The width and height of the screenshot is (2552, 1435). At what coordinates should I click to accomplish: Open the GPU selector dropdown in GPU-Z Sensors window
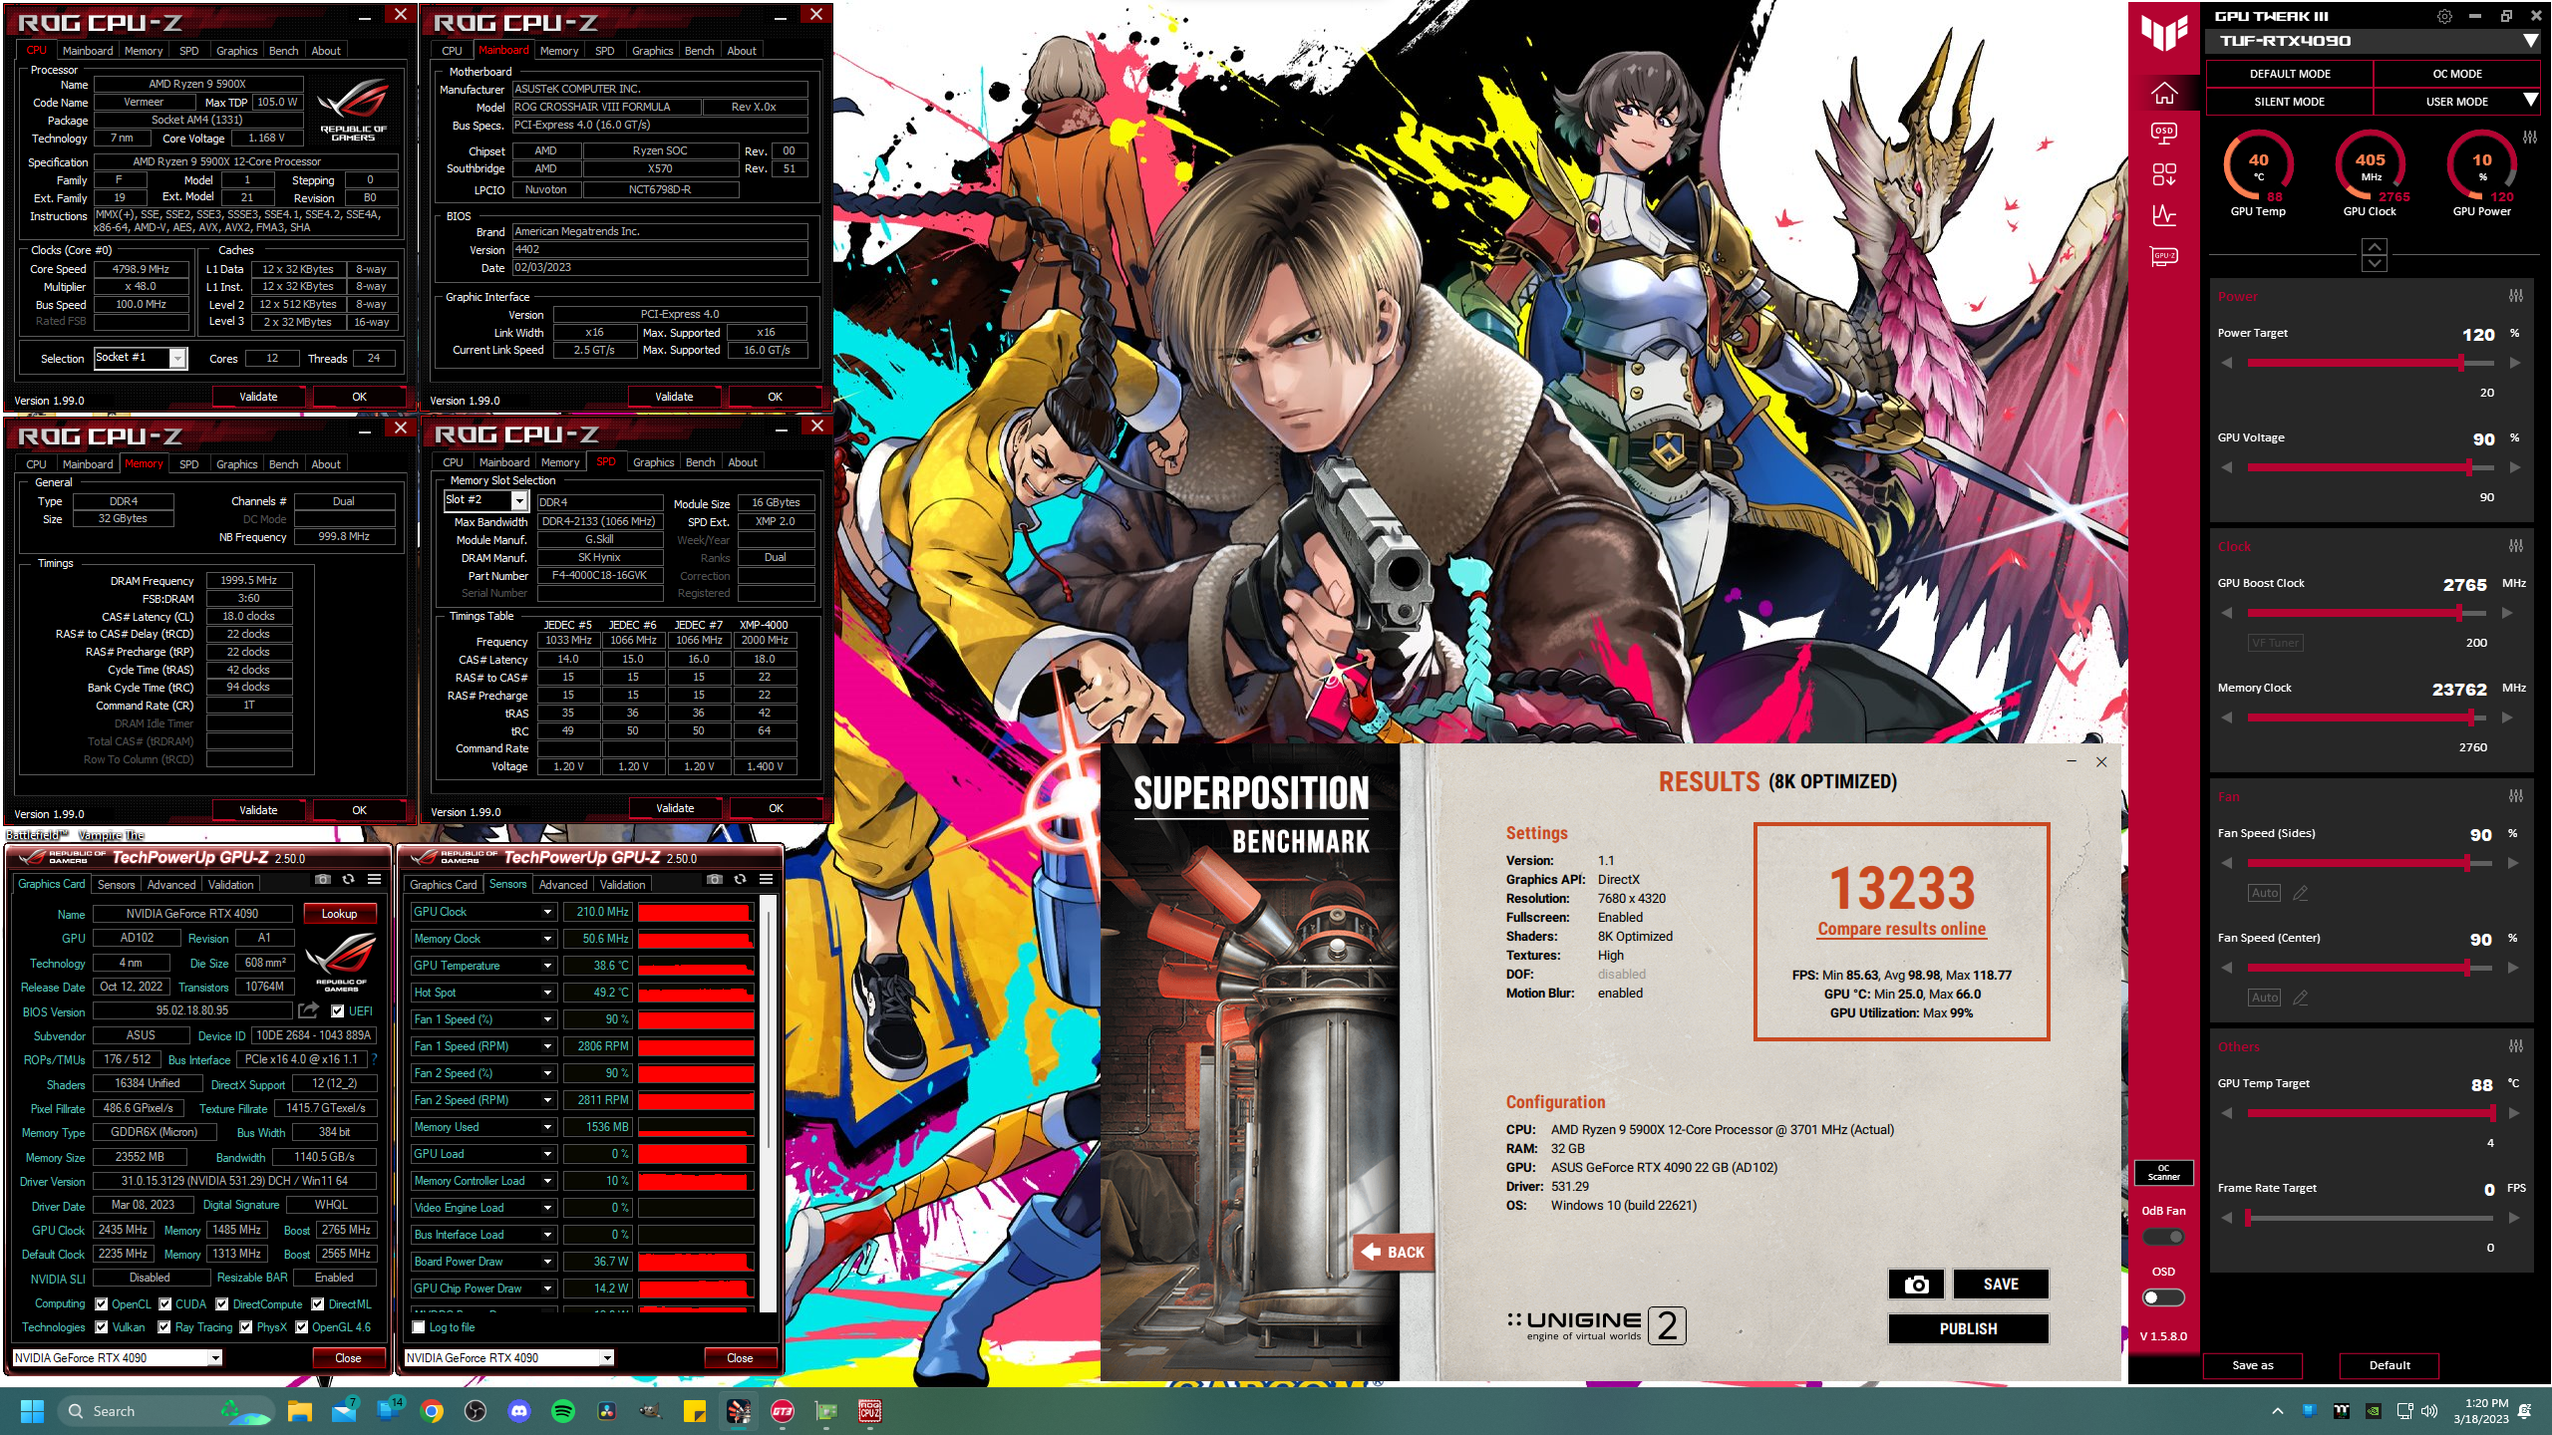pyautogui.click(x=606, y=1358)
